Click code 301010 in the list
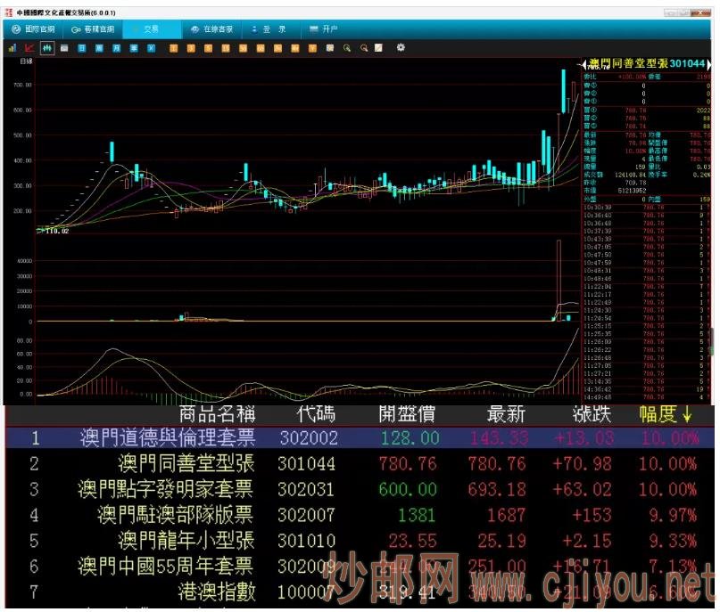This screenshot has height=612, width=720. pyautogui.click(x=306, y=541)
